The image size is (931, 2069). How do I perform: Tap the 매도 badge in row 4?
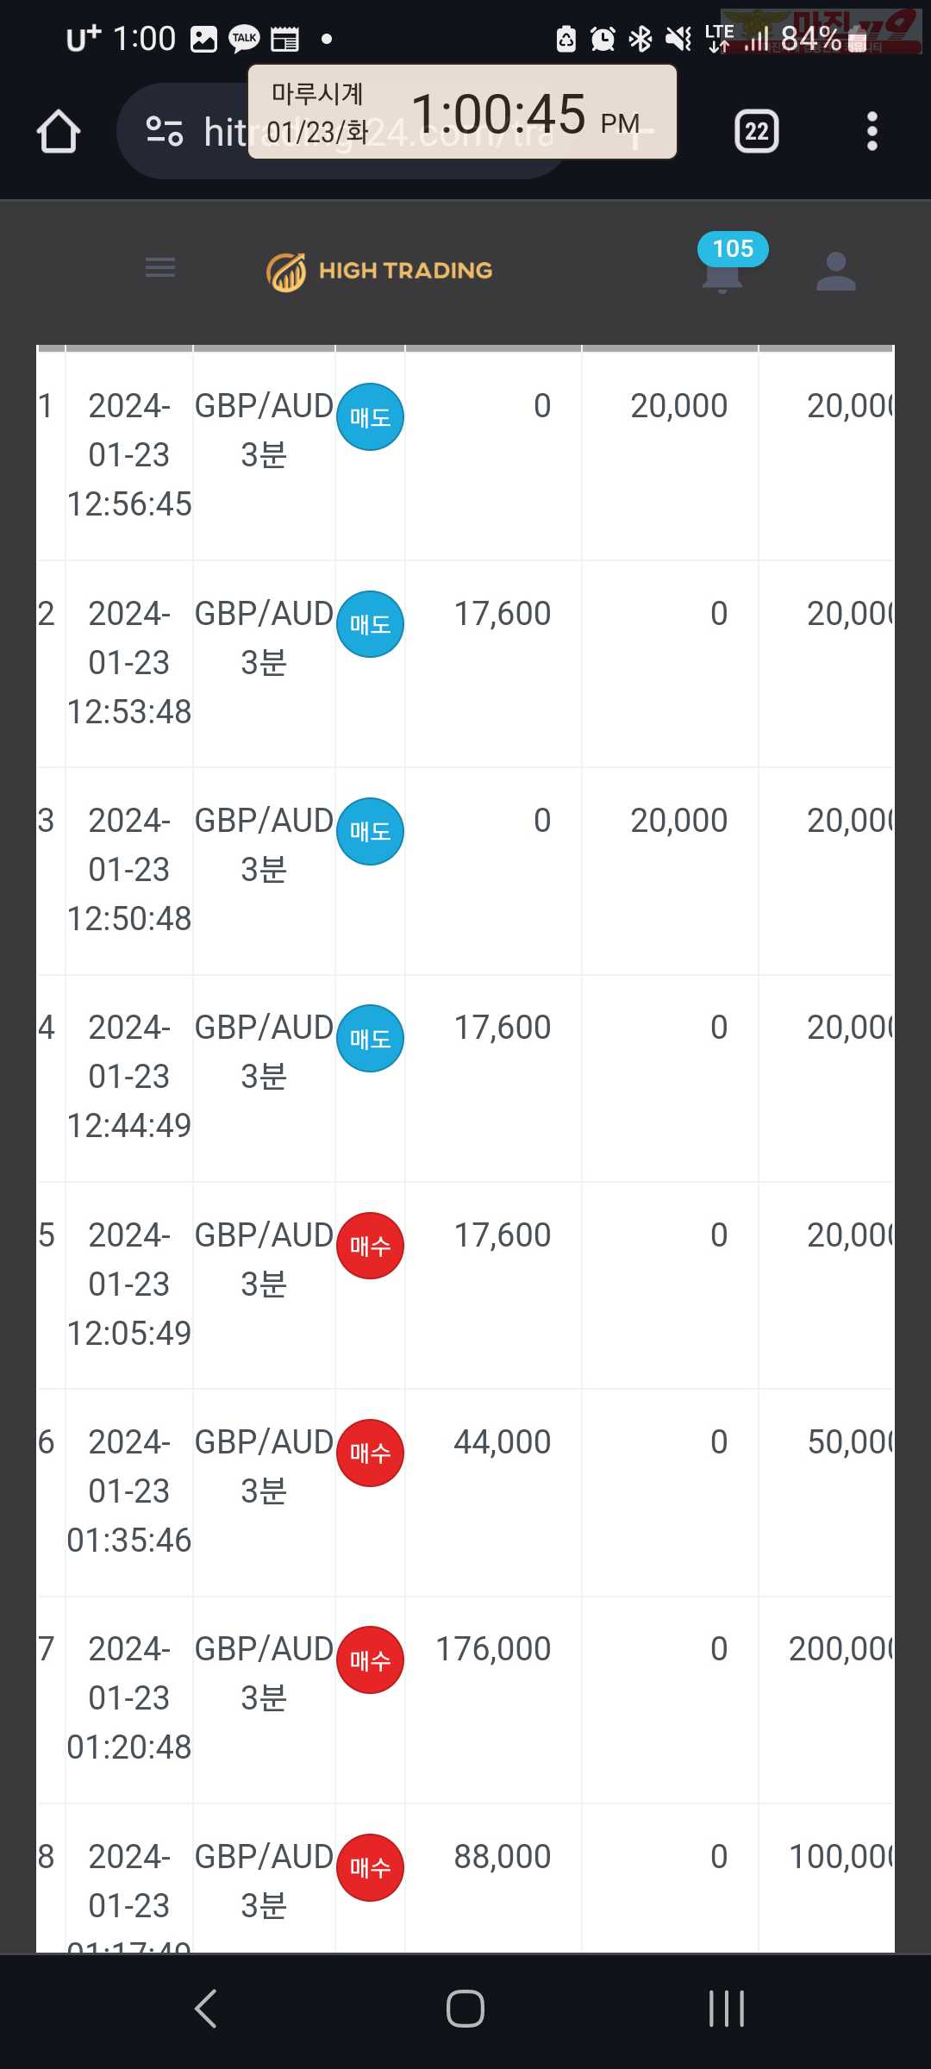click(x=370, y=1039)
